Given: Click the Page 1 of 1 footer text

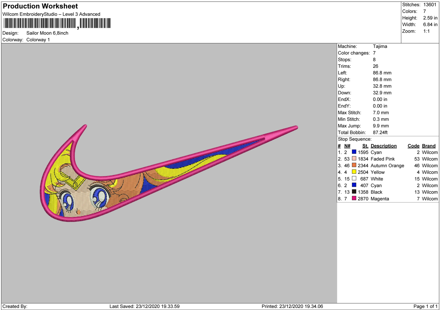Looking at the screenshot, I should (x=425, y=306).
